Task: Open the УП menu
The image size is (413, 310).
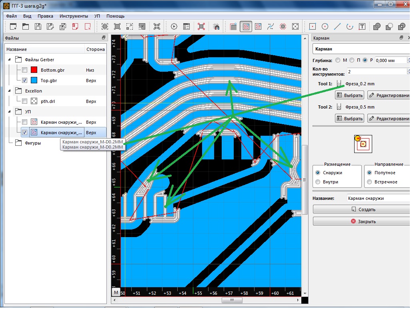Action: point(97,16)
